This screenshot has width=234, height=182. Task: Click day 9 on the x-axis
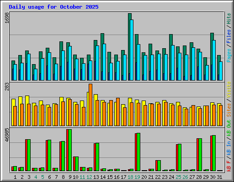click(70, 177)
